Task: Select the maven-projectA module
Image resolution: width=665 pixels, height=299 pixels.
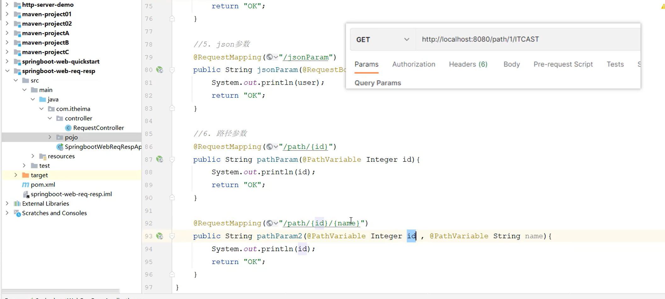Action: point(46,33)
